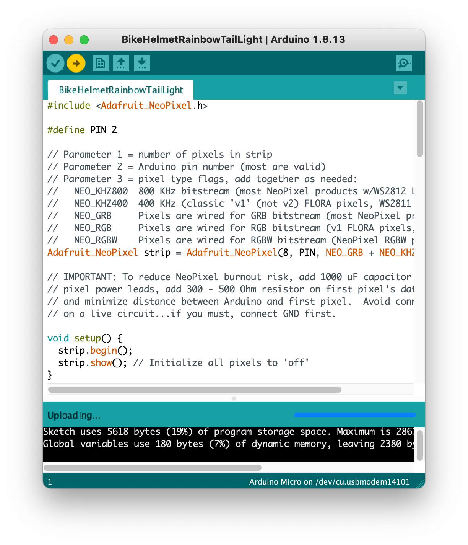Click the checkmark Verify button
Image resolution: width=468 pixels, height=545 pixels.
tap(55, 63)
